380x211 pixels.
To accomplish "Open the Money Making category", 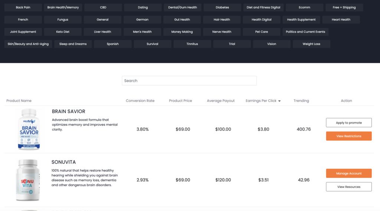I will tap(182, 32).
